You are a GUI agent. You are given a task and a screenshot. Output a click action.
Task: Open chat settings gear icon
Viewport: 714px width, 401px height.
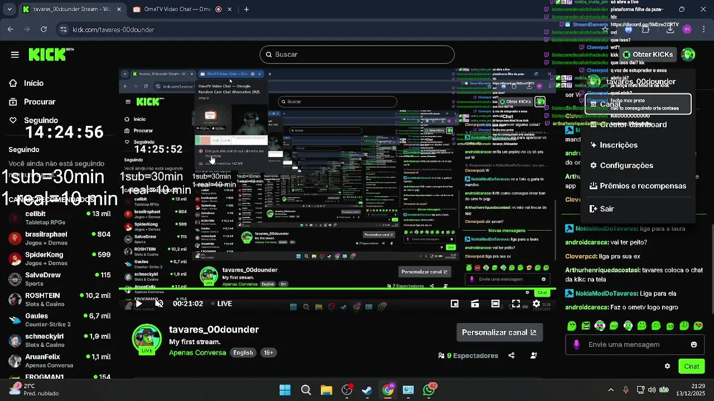pos(667,366)
